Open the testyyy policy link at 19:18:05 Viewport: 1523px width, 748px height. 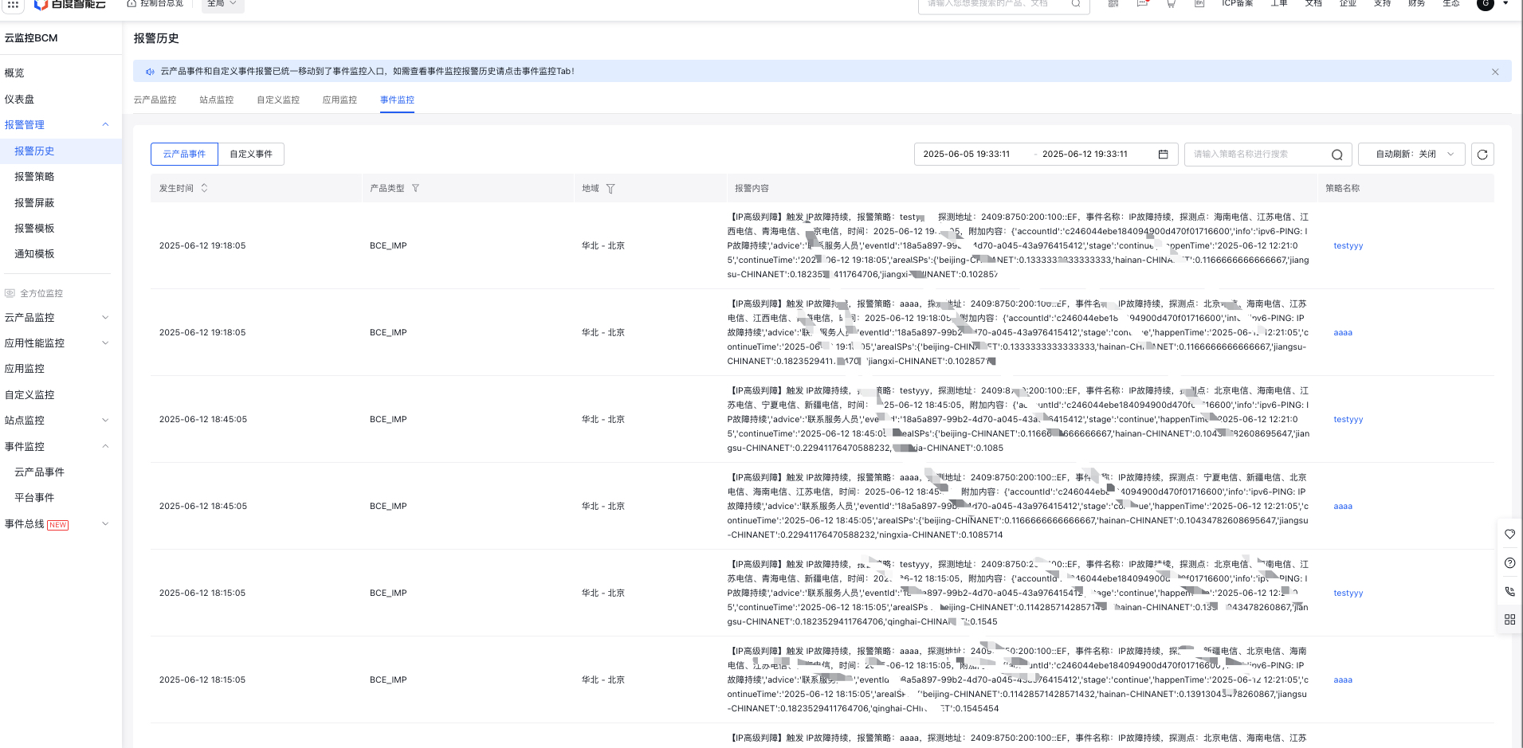(1348, 245)
